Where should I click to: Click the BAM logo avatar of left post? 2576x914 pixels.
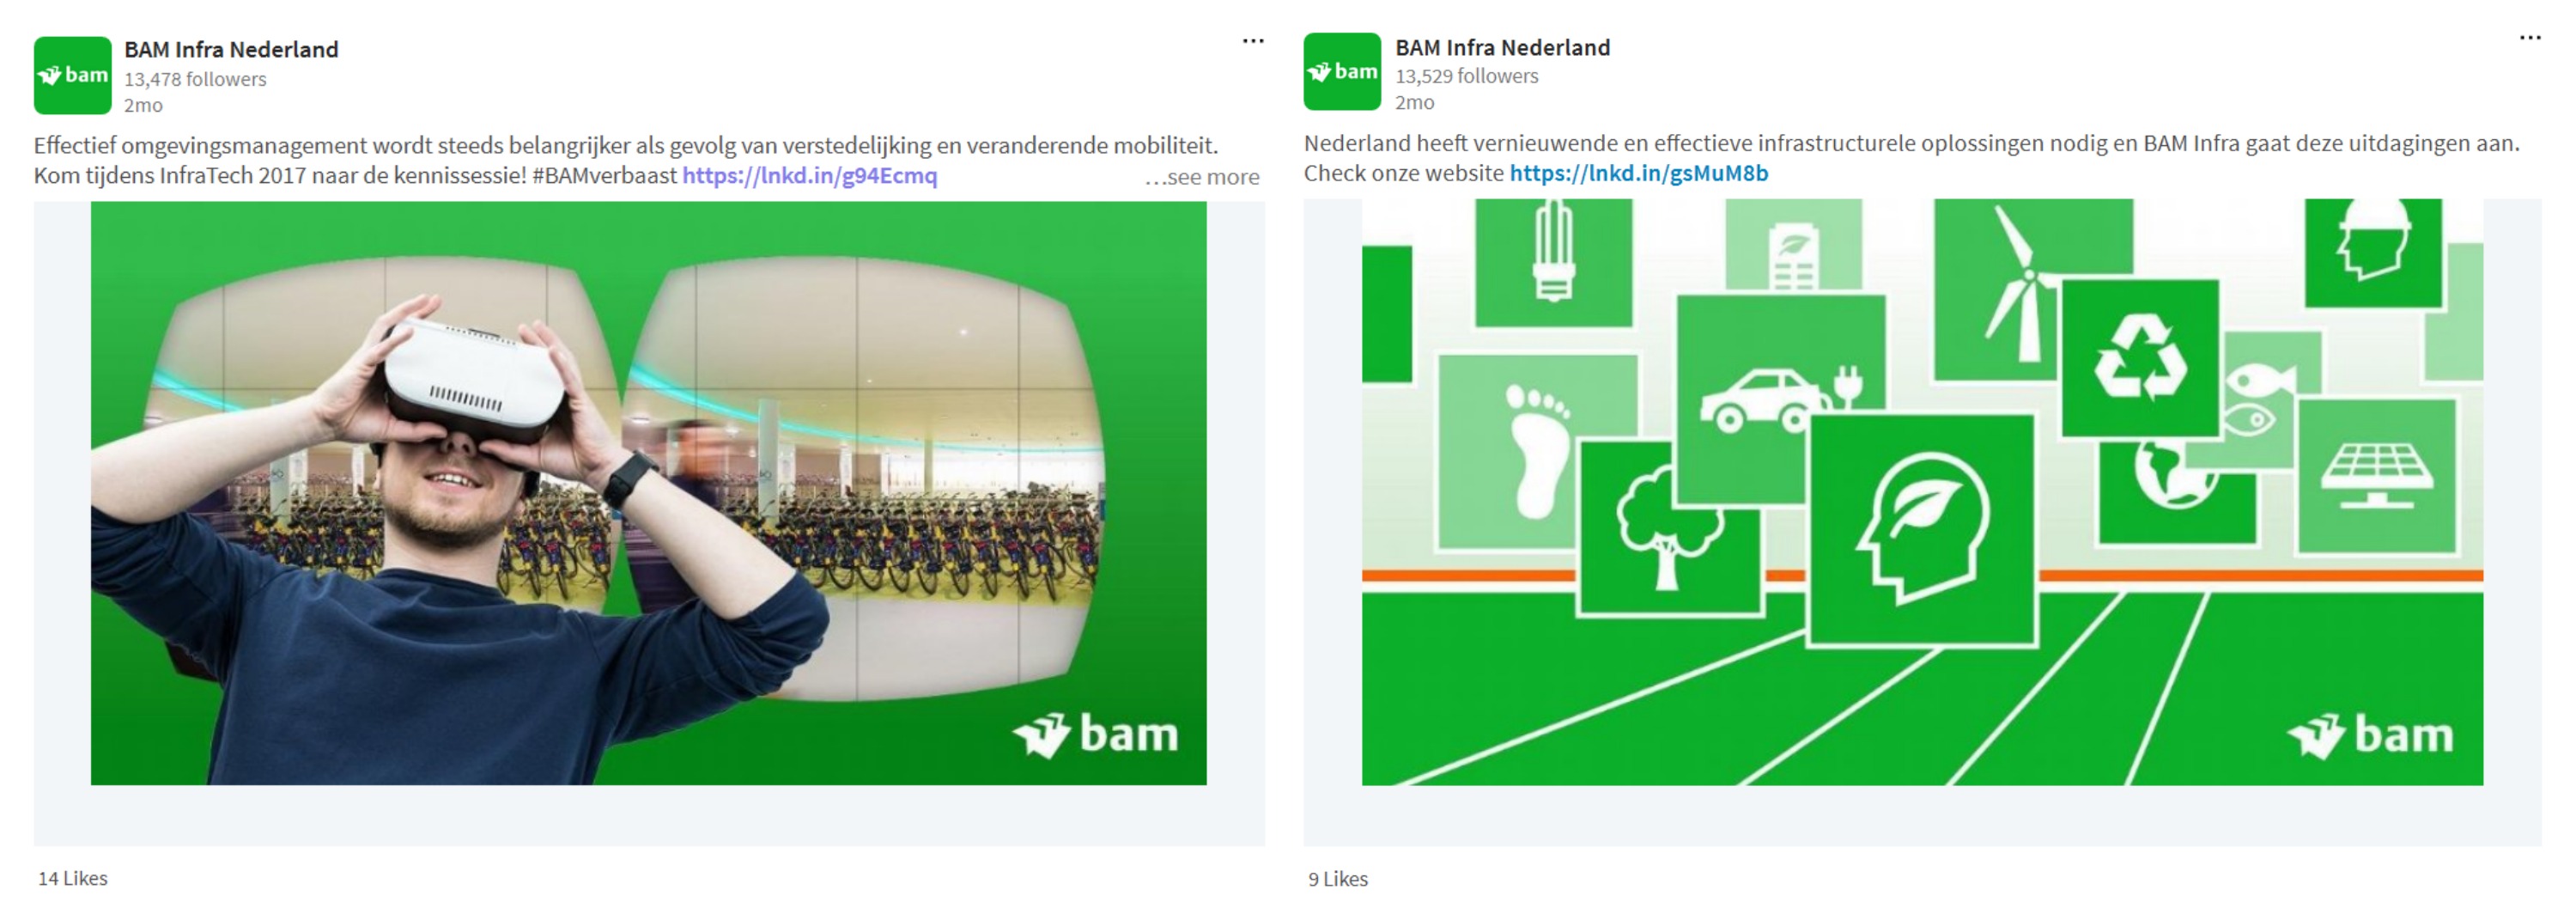72,75
